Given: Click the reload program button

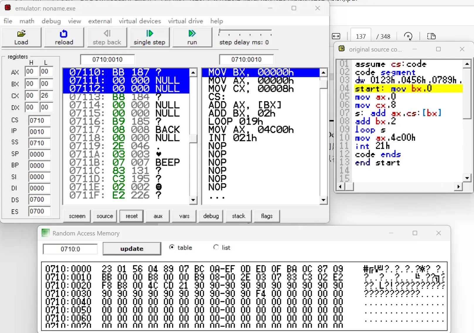Looking at the screenshot, I should pyautogui.click(x=64, y=37).
